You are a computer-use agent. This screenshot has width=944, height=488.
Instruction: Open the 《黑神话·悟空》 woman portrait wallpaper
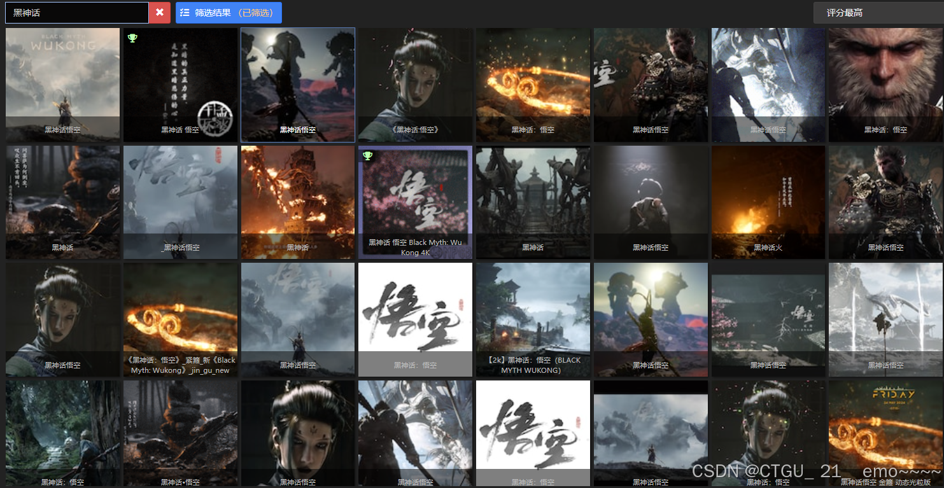(x=415, y=85)
